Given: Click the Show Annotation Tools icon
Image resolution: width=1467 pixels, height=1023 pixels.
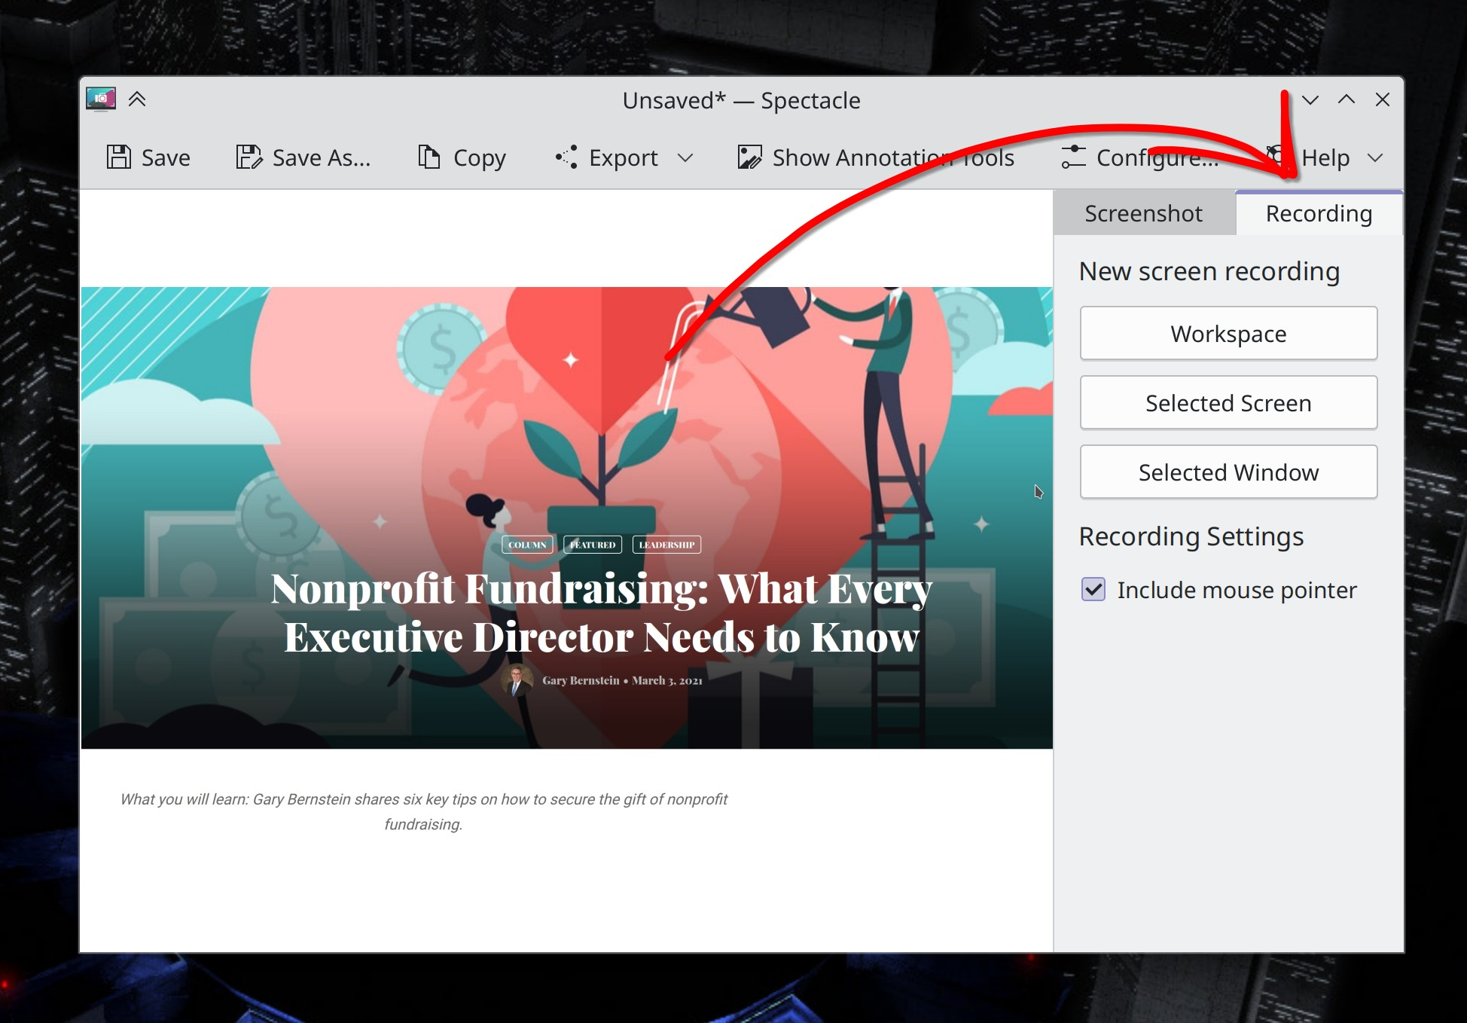Looking at the screenshot, I should pos(749,157).
